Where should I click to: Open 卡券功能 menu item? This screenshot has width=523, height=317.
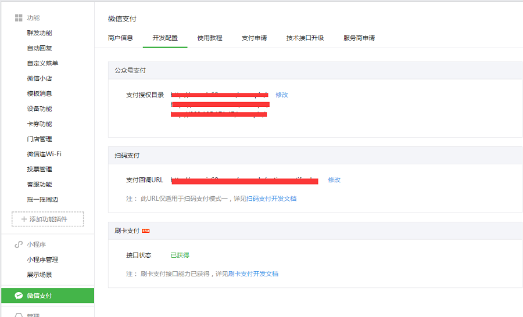40,124
